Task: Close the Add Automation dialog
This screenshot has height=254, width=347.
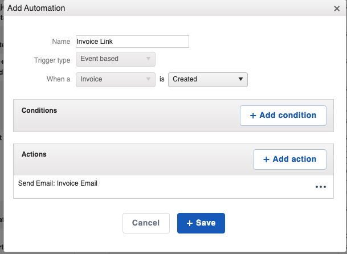Action: click(337, 9)
